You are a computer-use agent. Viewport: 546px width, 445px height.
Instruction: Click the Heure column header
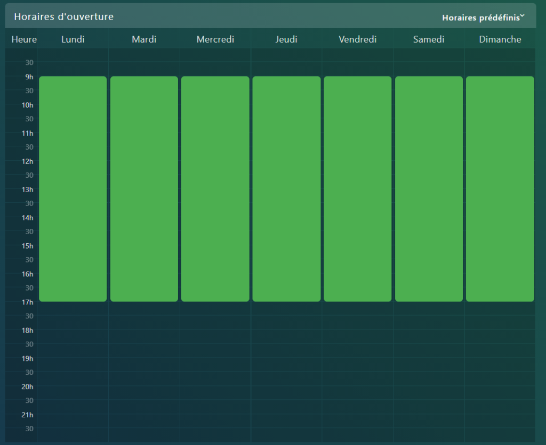pos(24,39)
